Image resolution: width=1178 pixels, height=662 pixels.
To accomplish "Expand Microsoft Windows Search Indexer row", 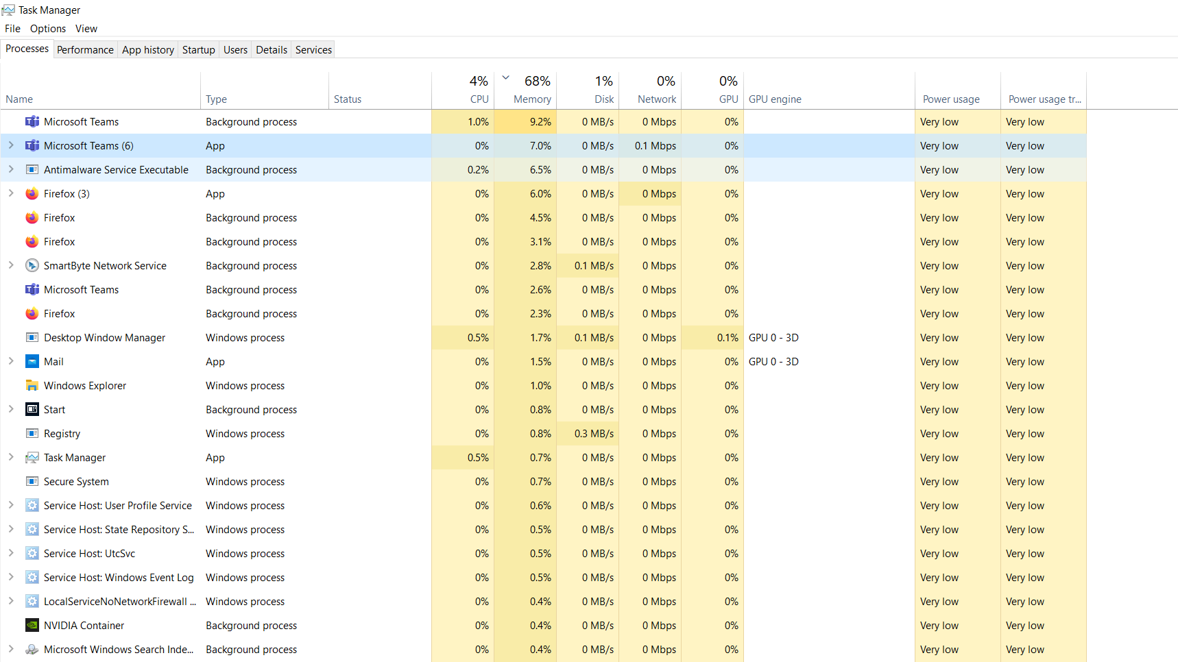I will [x=11, y=649].
